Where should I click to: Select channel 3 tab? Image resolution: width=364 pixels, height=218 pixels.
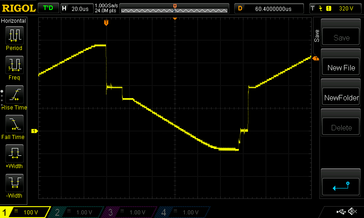[129, 212]
